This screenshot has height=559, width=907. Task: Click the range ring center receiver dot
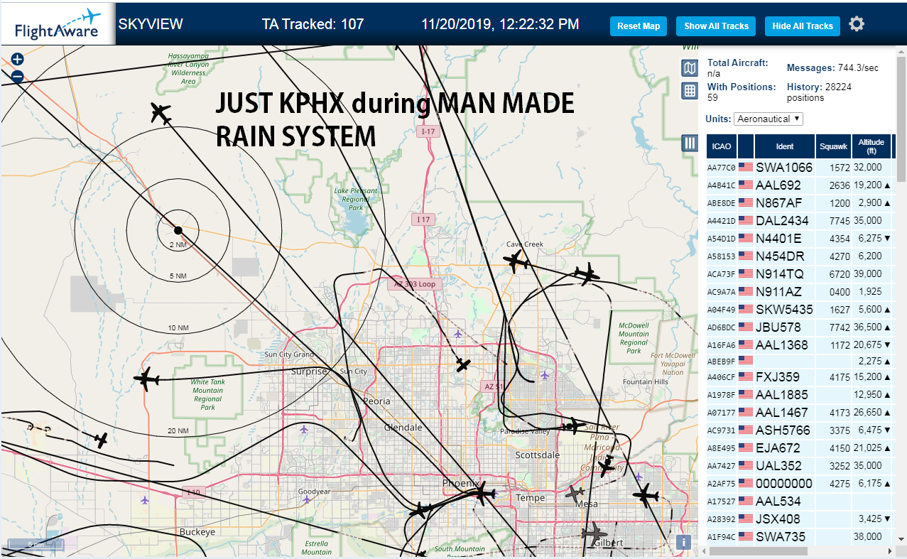coord(178,230)
